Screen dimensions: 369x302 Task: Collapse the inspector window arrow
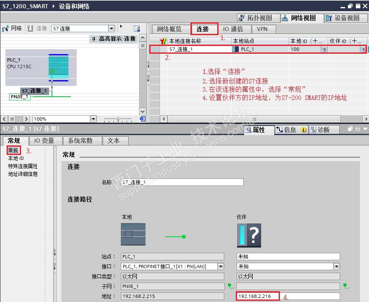[365, 129]
